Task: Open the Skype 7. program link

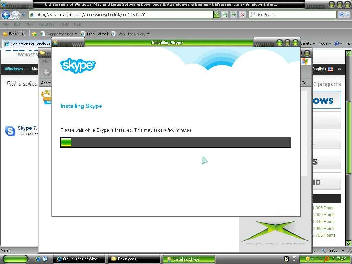Action: point(27,128)
